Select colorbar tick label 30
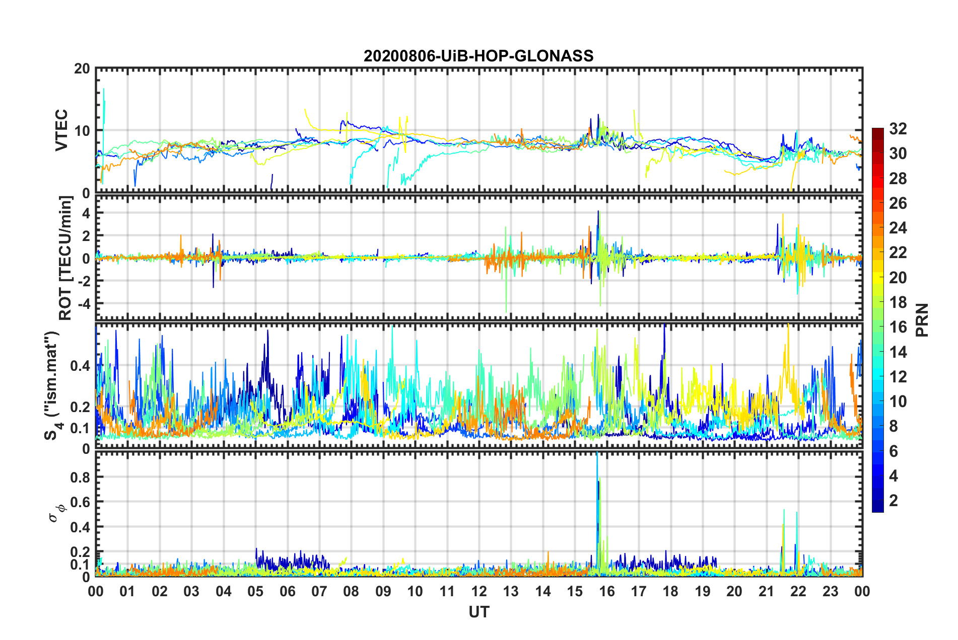Screen dimensions: 958x640 click(898, 153)
